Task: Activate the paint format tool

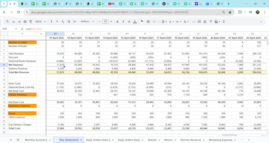Action: tap(31, 22)
